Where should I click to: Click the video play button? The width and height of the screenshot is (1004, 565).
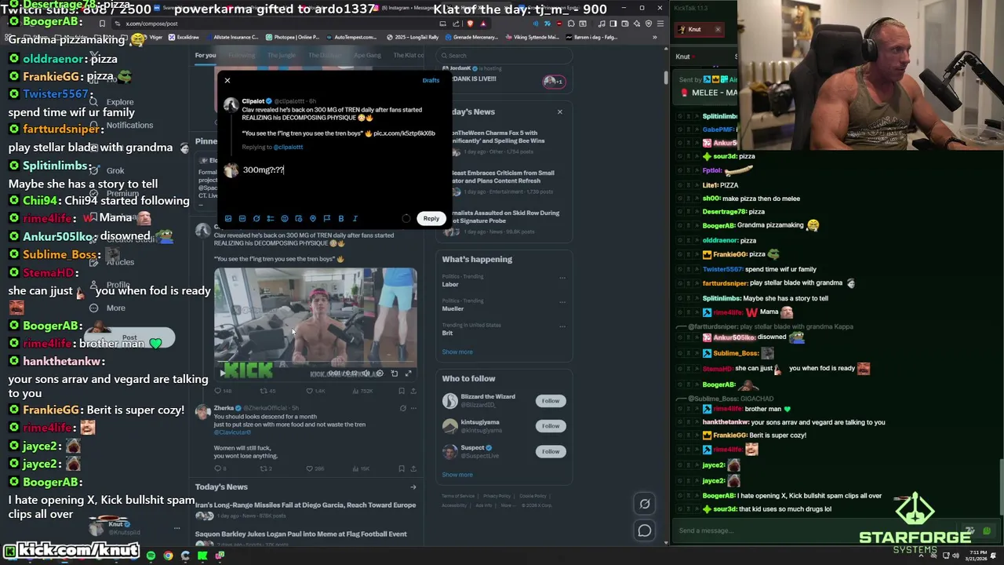point(223,374)
